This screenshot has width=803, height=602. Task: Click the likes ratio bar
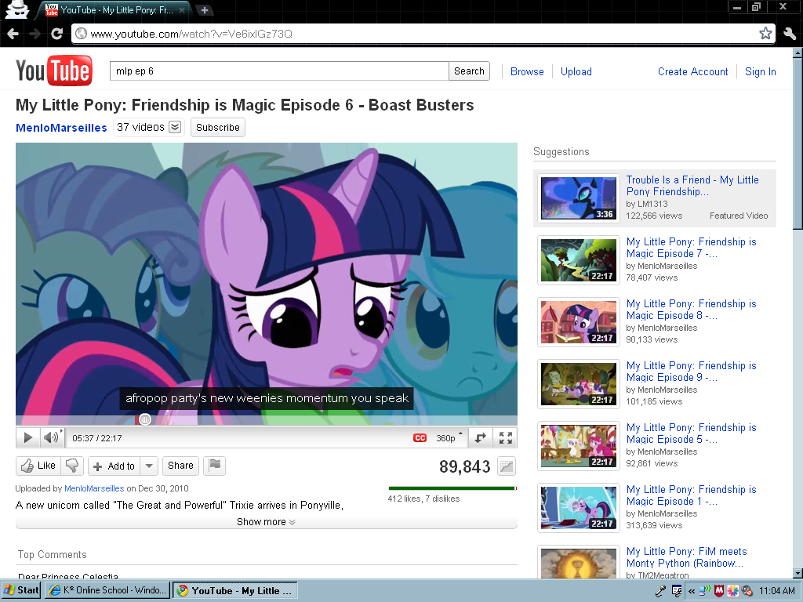tap(452, 488)
